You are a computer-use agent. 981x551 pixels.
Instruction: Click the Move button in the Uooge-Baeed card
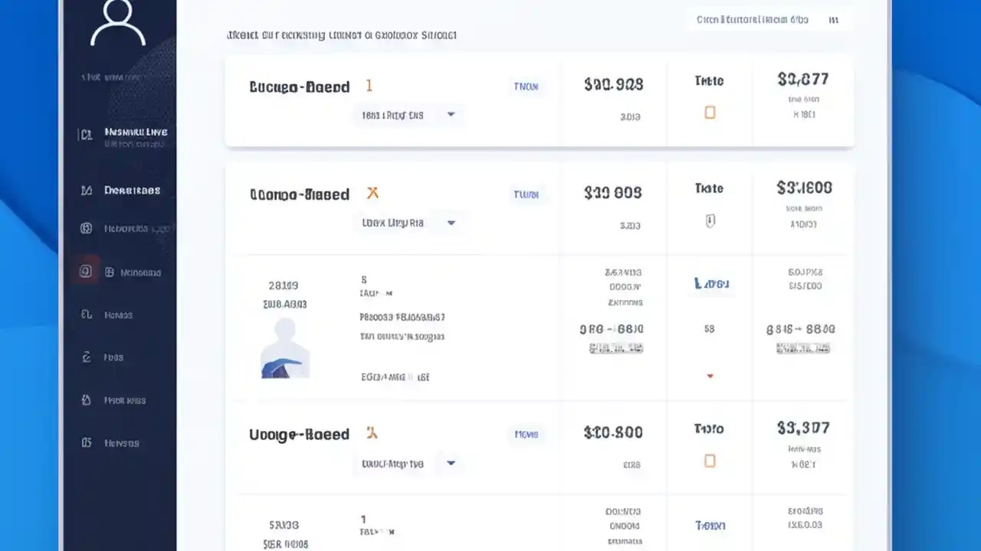click(x=526, y=434)
